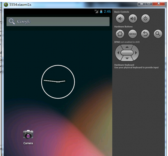Viewport: 168px width, 156px height.
Task: Click the 'DPAD not enabled in AVD' text
Action: tap(127, 42)
